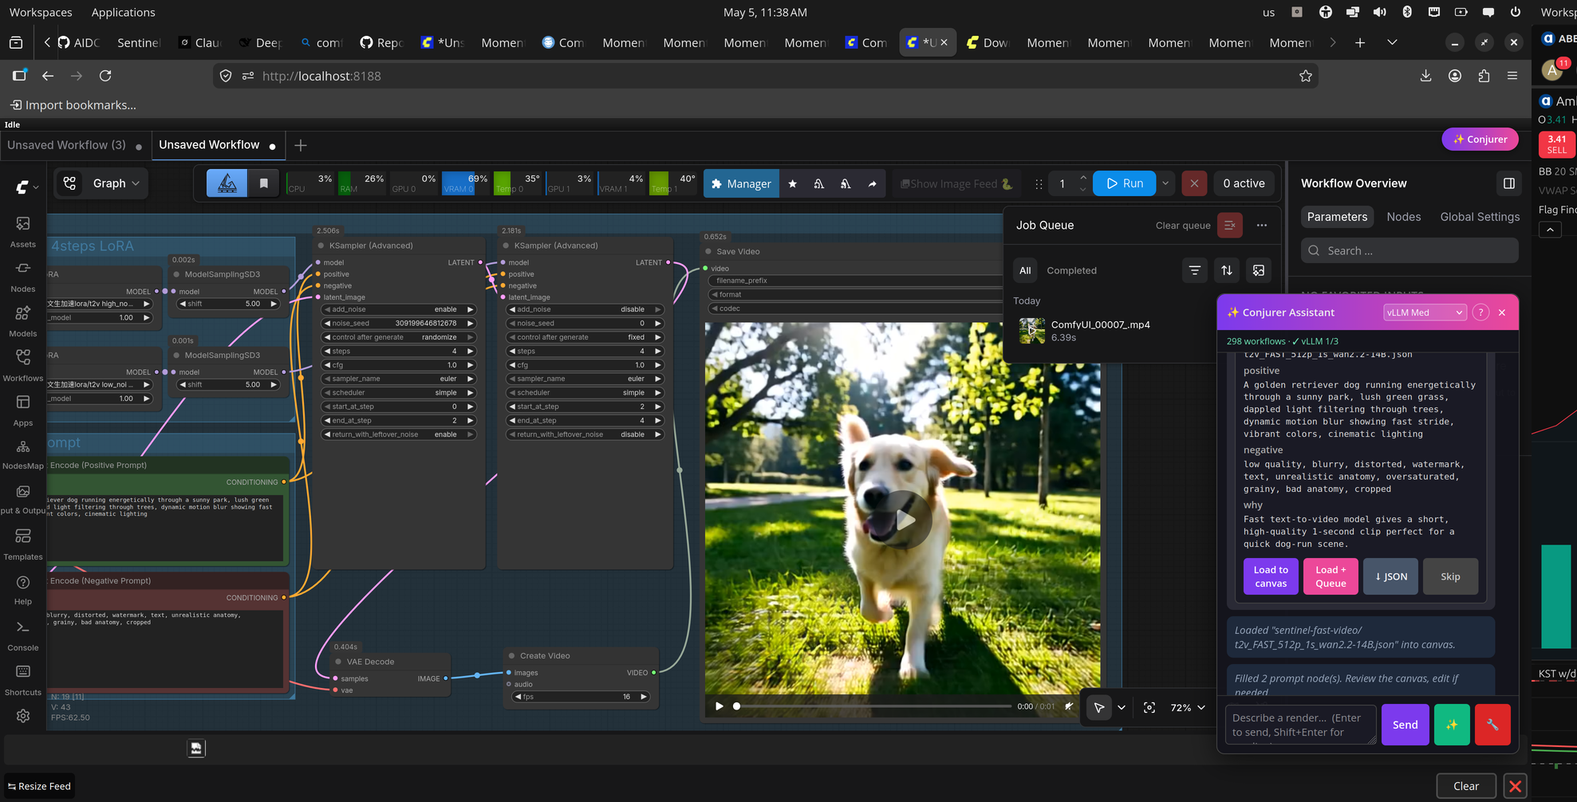Open the Workflows sidebar panel
The width and height of the screenshot is (1577, 802).
click(23, 365)
